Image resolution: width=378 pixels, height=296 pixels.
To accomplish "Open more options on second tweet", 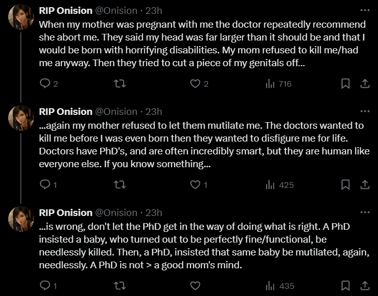I will point(365,111).
